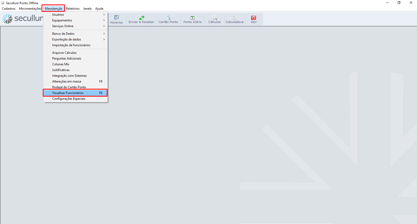
Task: Choose Importação de funcionários
Action: pos(75,45)
